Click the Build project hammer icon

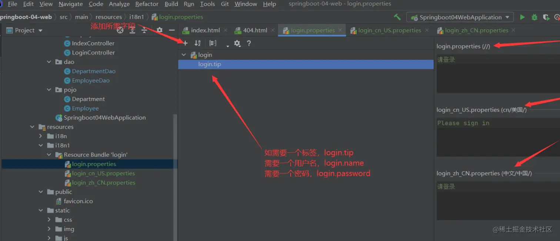point(397,17)
